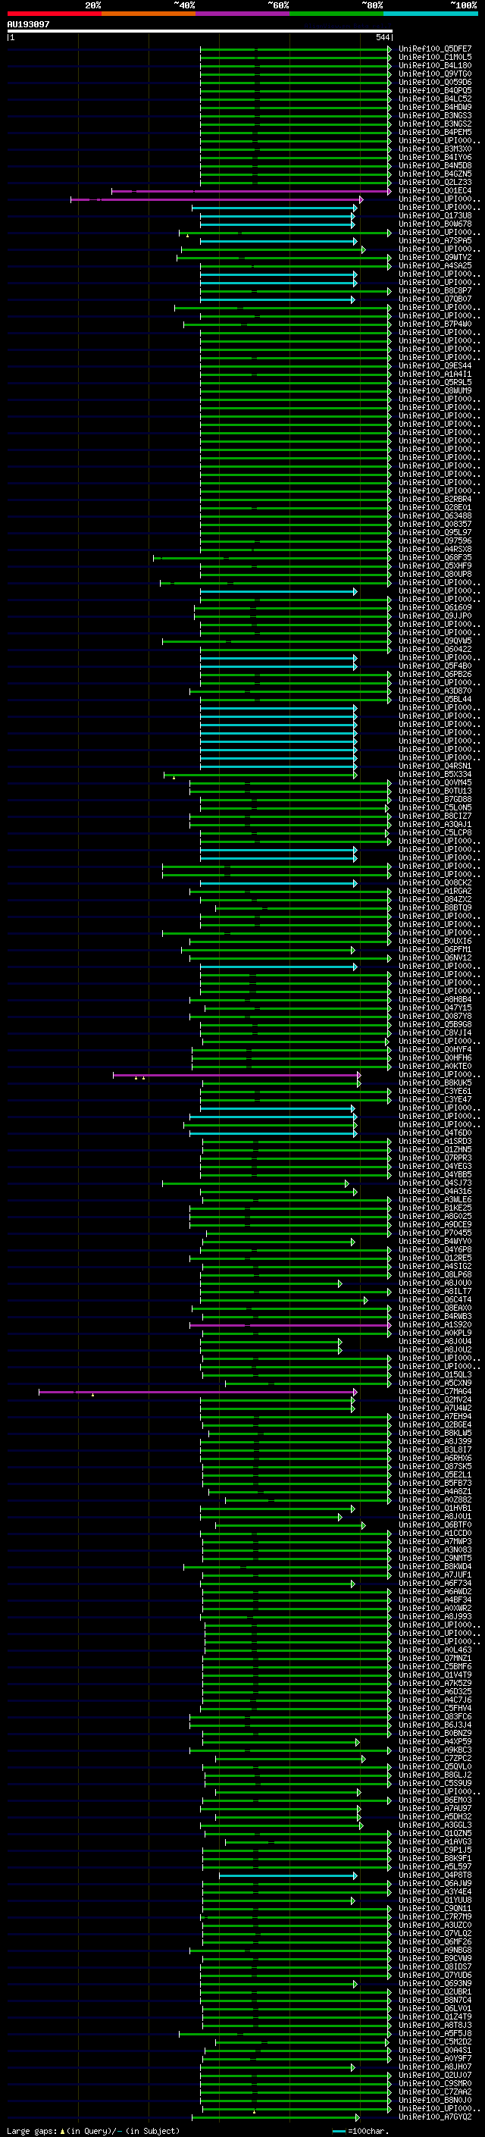This screenshot has width=485, height=2137.
Task: Select hit label UniRef100_P70455
Action: pyautogui.click(x=435, y=1233)
